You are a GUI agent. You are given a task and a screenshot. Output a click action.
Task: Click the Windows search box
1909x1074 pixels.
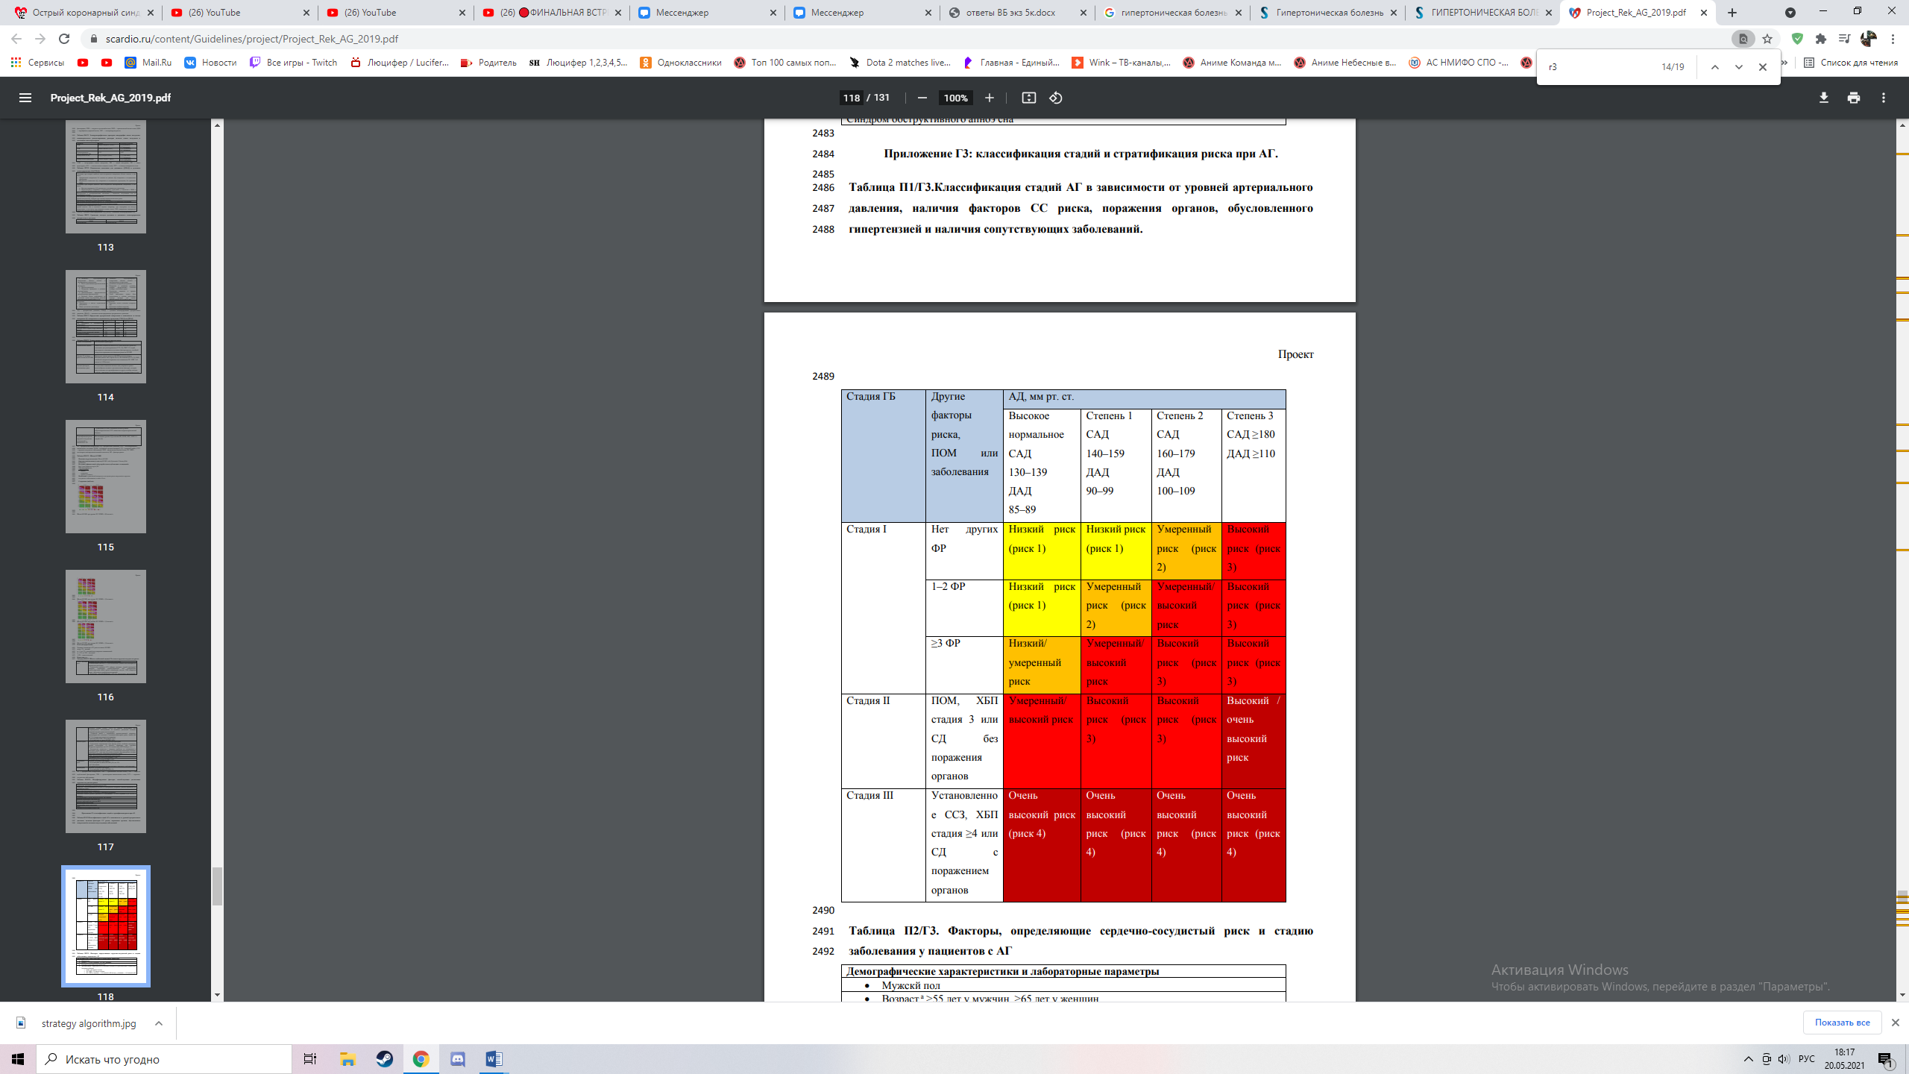coord(164,1059)
